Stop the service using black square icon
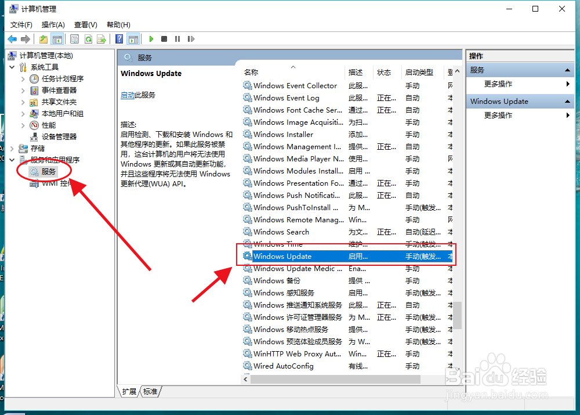This screenshot has width=580, height=415. 165,39
